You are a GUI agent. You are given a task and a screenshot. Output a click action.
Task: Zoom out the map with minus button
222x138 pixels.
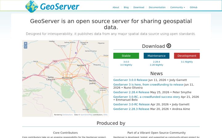(x=26, y=47)
